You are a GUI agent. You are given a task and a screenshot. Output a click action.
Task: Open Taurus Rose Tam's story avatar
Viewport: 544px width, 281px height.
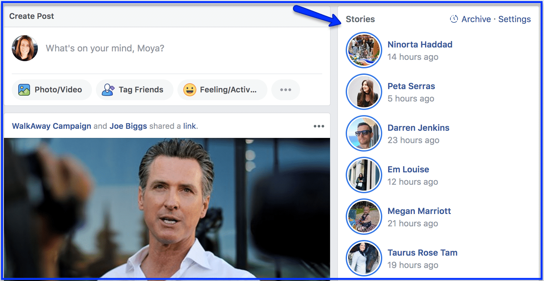click(x=364, y=258)
